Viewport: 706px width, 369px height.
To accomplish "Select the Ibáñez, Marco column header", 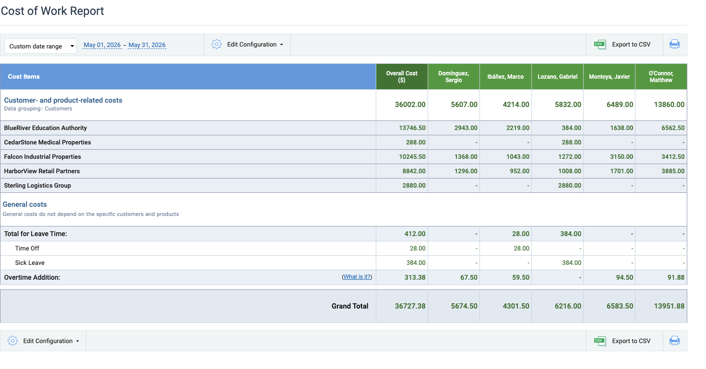I will click(x=505, y=77).
